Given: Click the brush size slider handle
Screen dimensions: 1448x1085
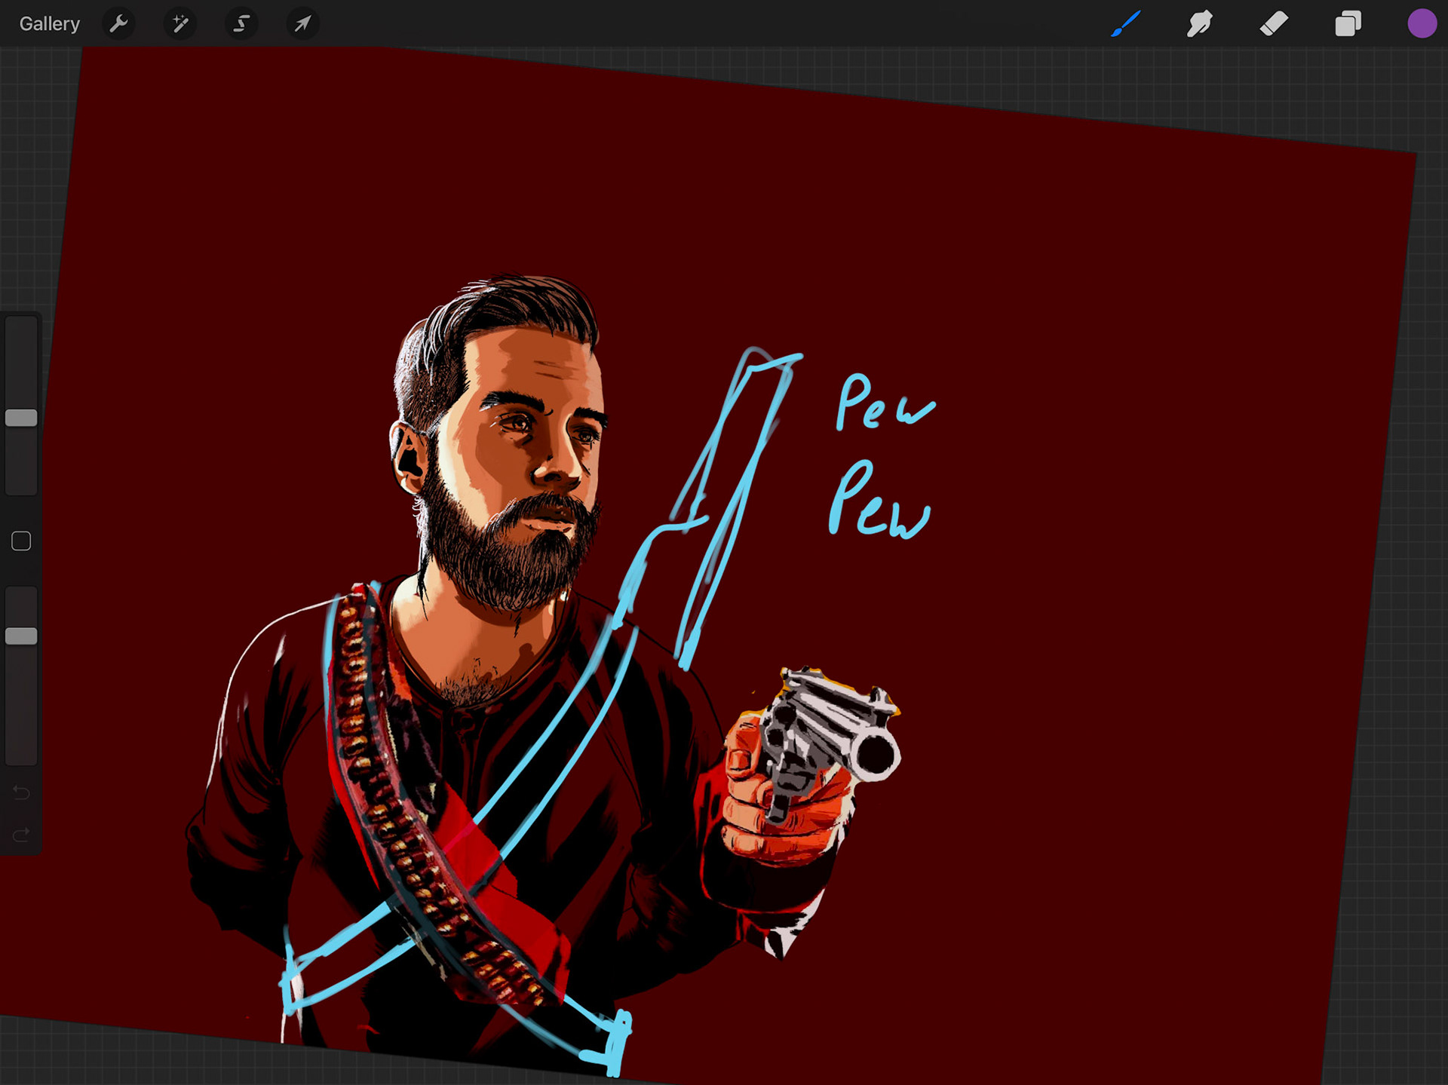Looking at the screenshot, I should point(21,418).
